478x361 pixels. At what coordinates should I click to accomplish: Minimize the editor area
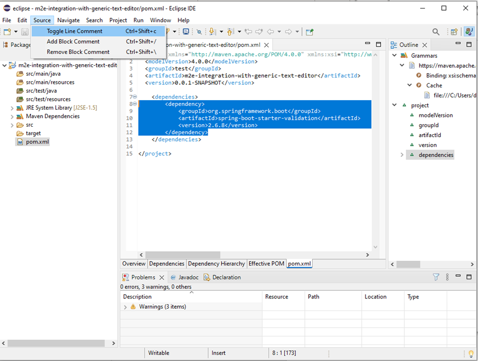368,44
